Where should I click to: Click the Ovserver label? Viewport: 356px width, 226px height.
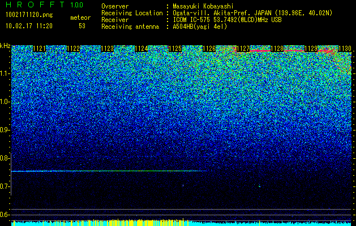pyautogui.click(x=115, y=6)
